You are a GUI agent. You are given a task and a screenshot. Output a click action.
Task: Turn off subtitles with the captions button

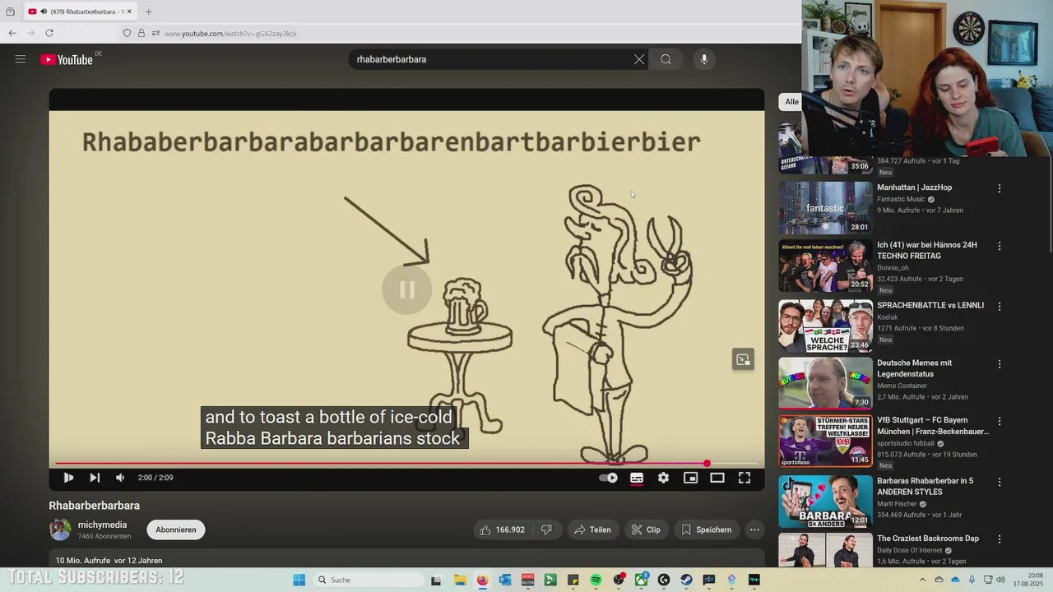[637, 478]
